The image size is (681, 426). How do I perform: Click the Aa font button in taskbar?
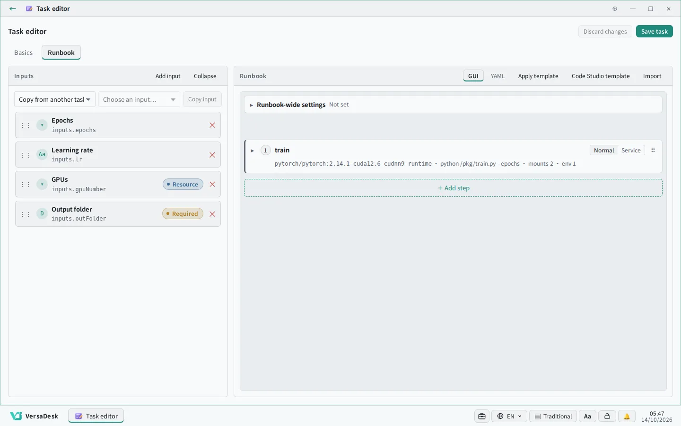pos(587,417)
